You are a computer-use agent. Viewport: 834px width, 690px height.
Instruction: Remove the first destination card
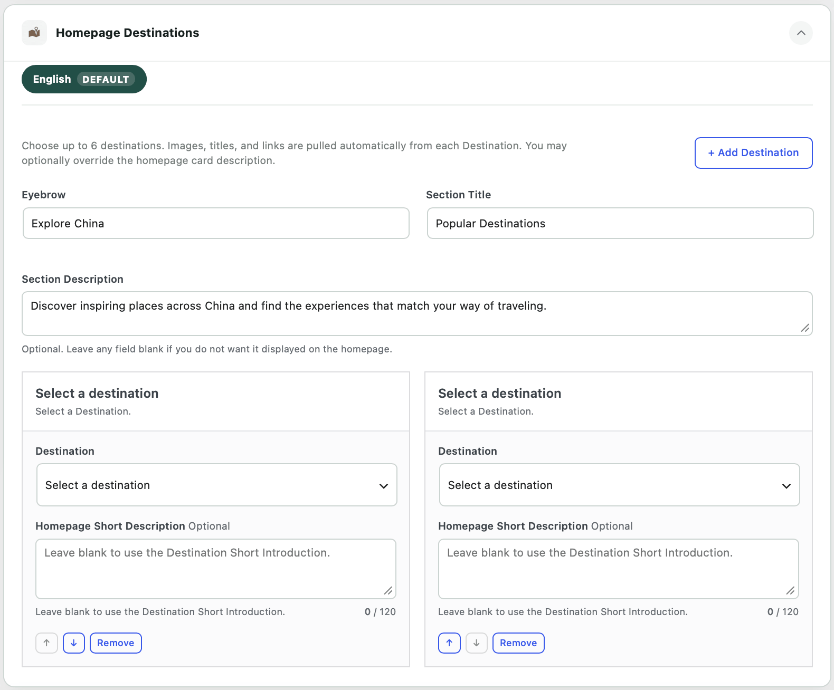click(x=116, y=643)
